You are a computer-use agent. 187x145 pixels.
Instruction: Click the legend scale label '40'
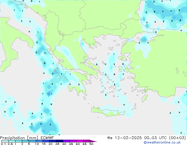point(78,144)
